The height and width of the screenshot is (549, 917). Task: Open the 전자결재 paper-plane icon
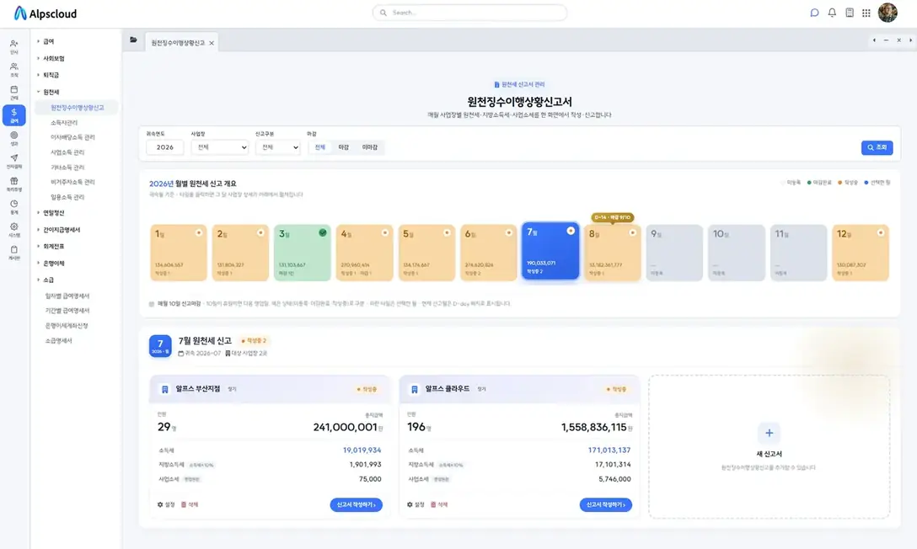pyautogui.click(x=14, y=161)
